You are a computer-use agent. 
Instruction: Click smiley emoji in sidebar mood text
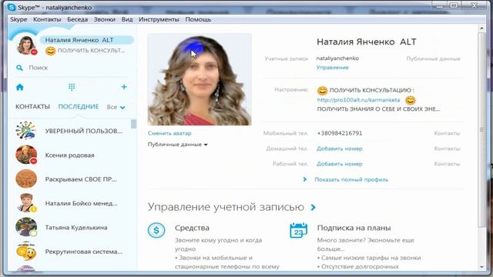point(50,51)
